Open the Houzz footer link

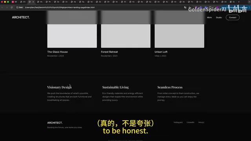point(201,122)
